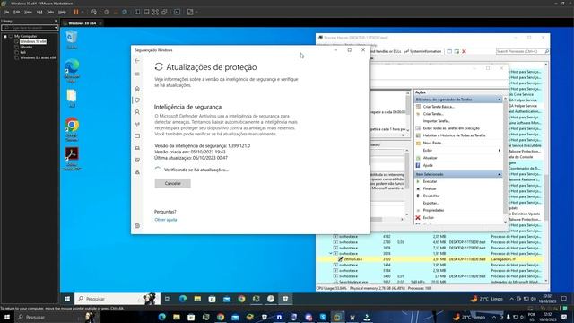Expand Exibir submenu in Ações panel

[500, 150]
